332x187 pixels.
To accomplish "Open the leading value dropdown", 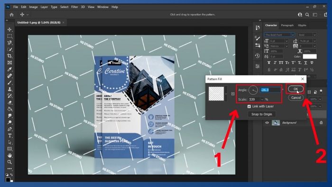I will coord(314,41).
